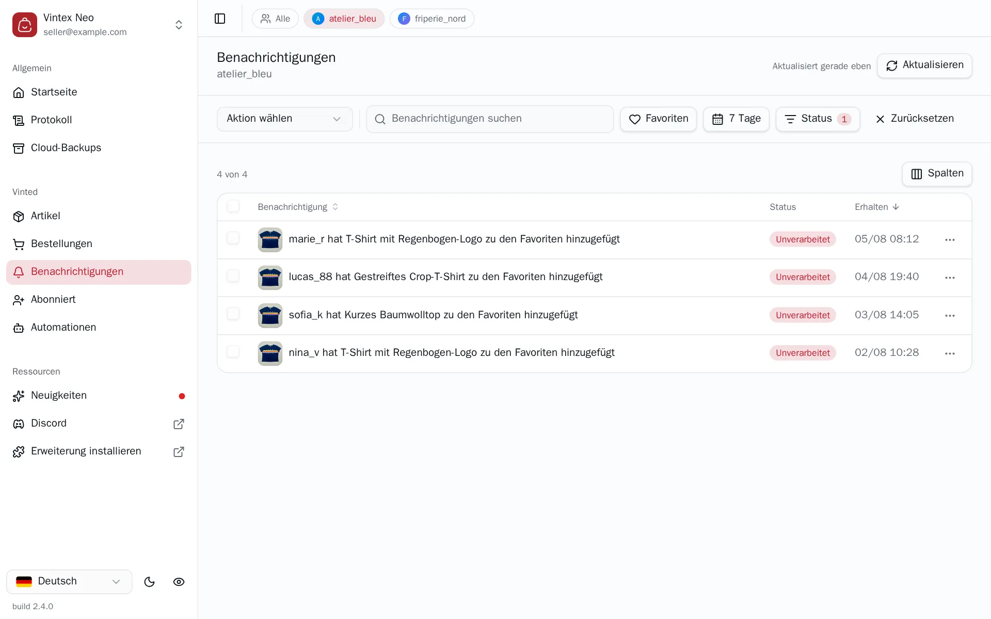Open T-shirt thumbnail in nina_v row
This screenshot has width=991, height=619.
point(270,353)
